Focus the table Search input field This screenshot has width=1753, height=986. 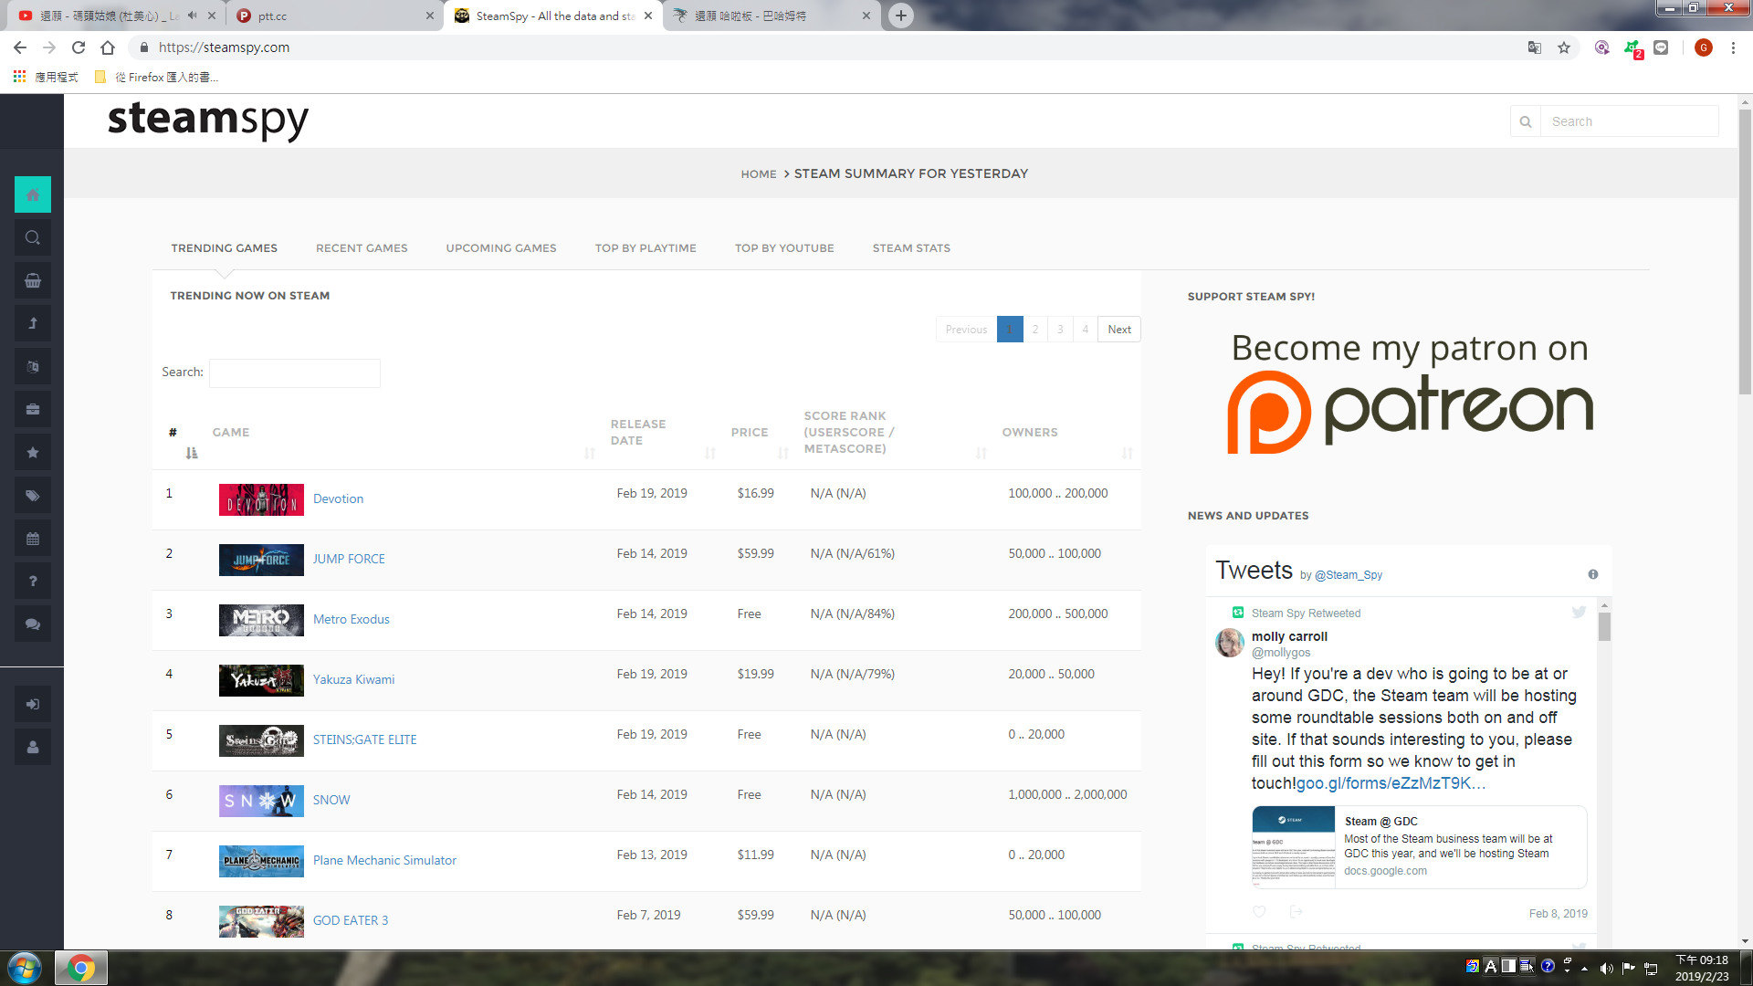(295, 372)
